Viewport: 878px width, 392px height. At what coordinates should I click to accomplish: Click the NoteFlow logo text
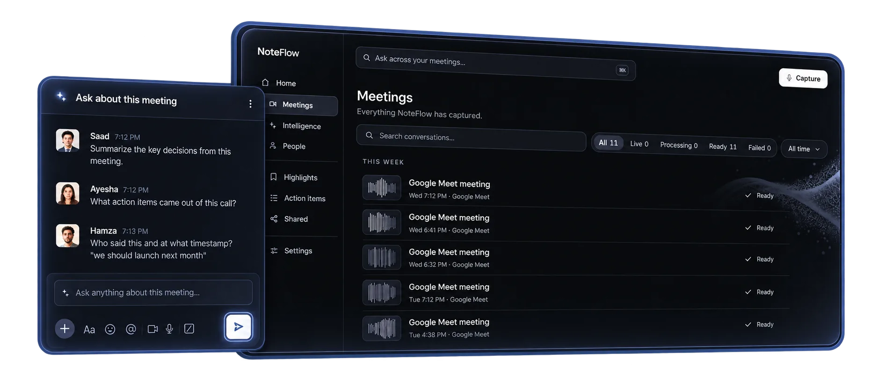[x=278, y=52]
